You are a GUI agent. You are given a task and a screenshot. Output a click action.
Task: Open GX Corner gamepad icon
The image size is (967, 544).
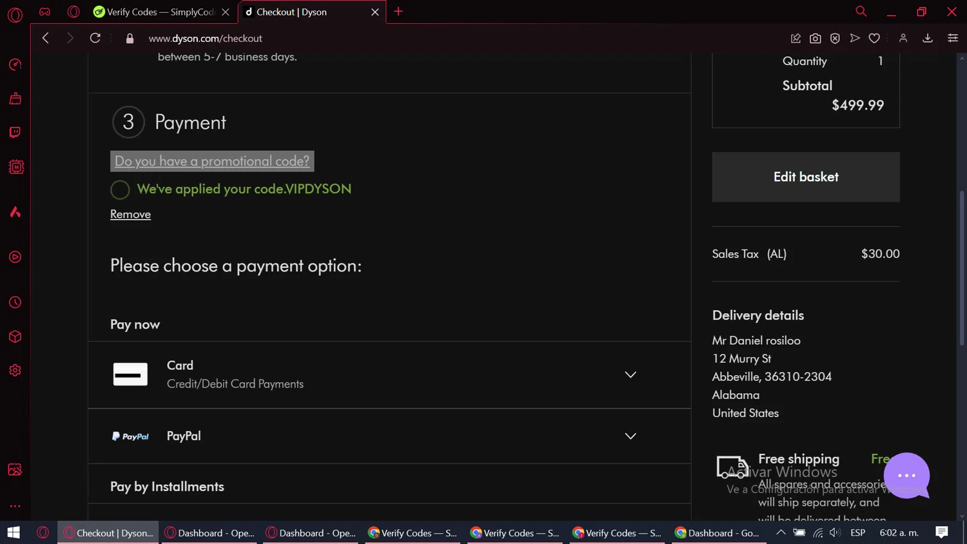point(44,12)
